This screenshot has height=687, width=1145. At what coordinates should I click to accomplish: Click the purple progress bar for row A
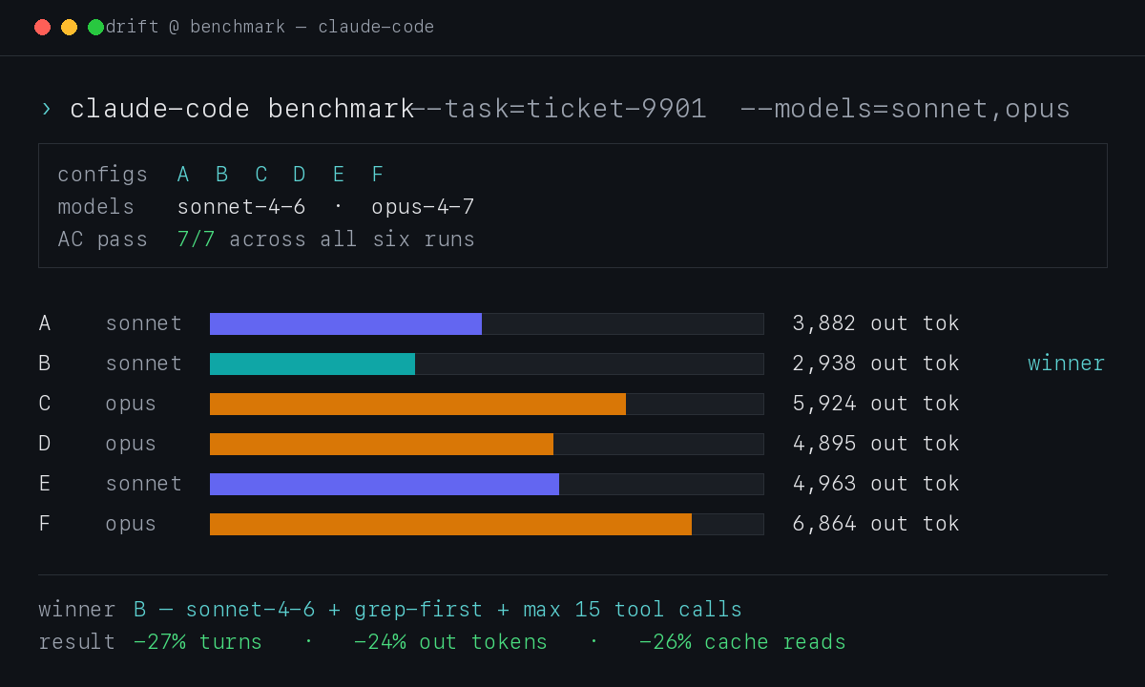tap(345, 323)
